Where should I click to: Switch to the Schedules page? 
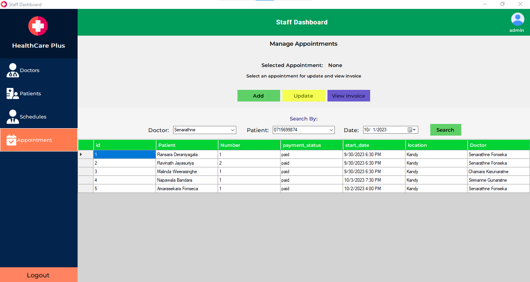coord(39,117)
